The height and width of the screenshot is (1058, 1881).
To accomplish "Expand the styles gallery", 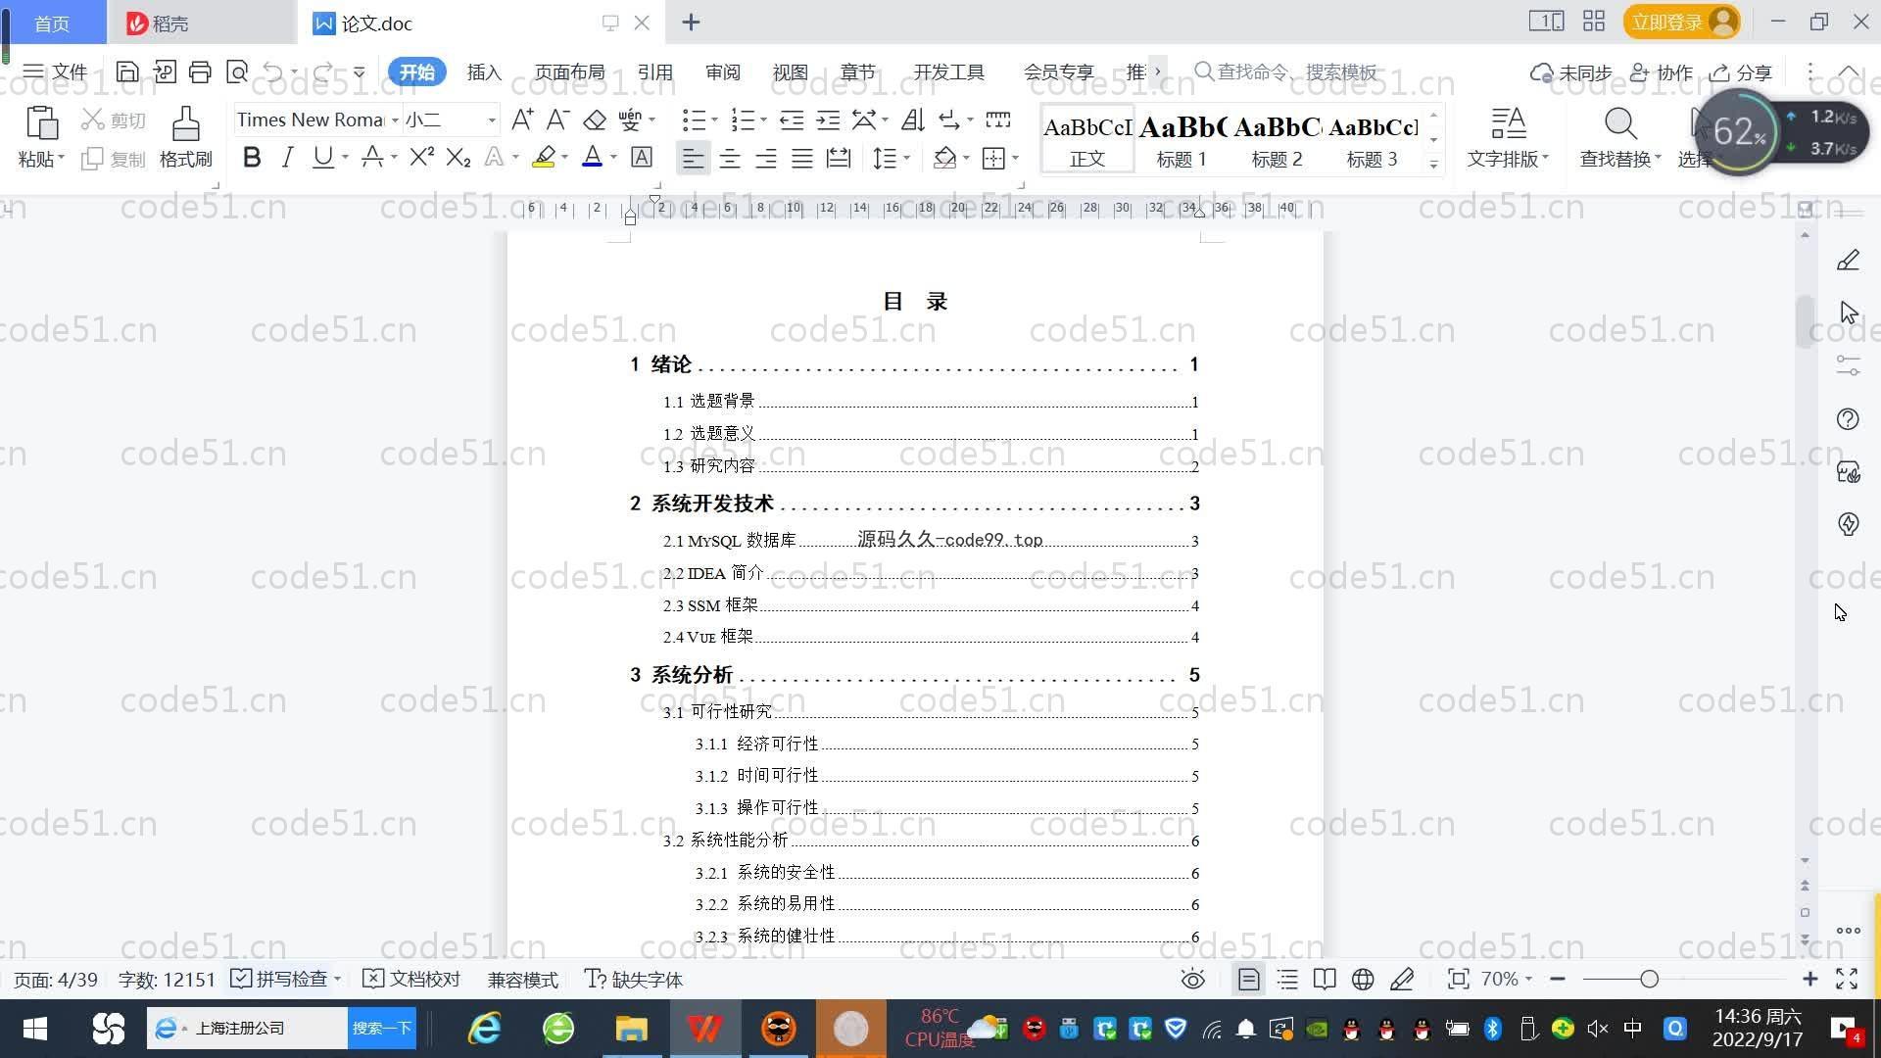I will tap(1433, 164).
